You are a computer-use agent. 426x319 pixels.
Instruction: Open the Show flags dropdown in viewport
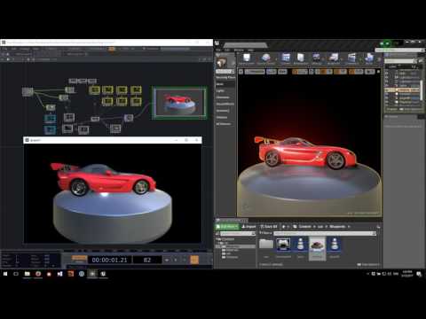pyautogui.click(x=282, y=72)
